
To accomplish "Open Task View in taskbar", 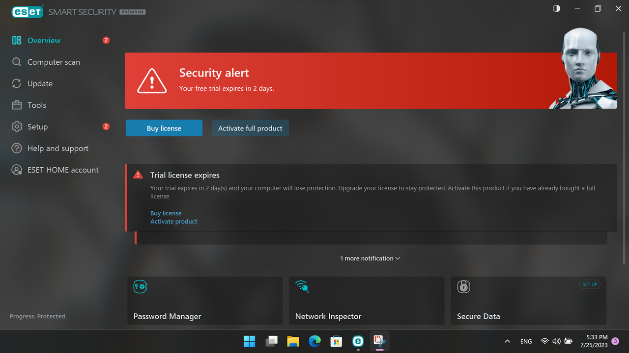I will point(271,341).
